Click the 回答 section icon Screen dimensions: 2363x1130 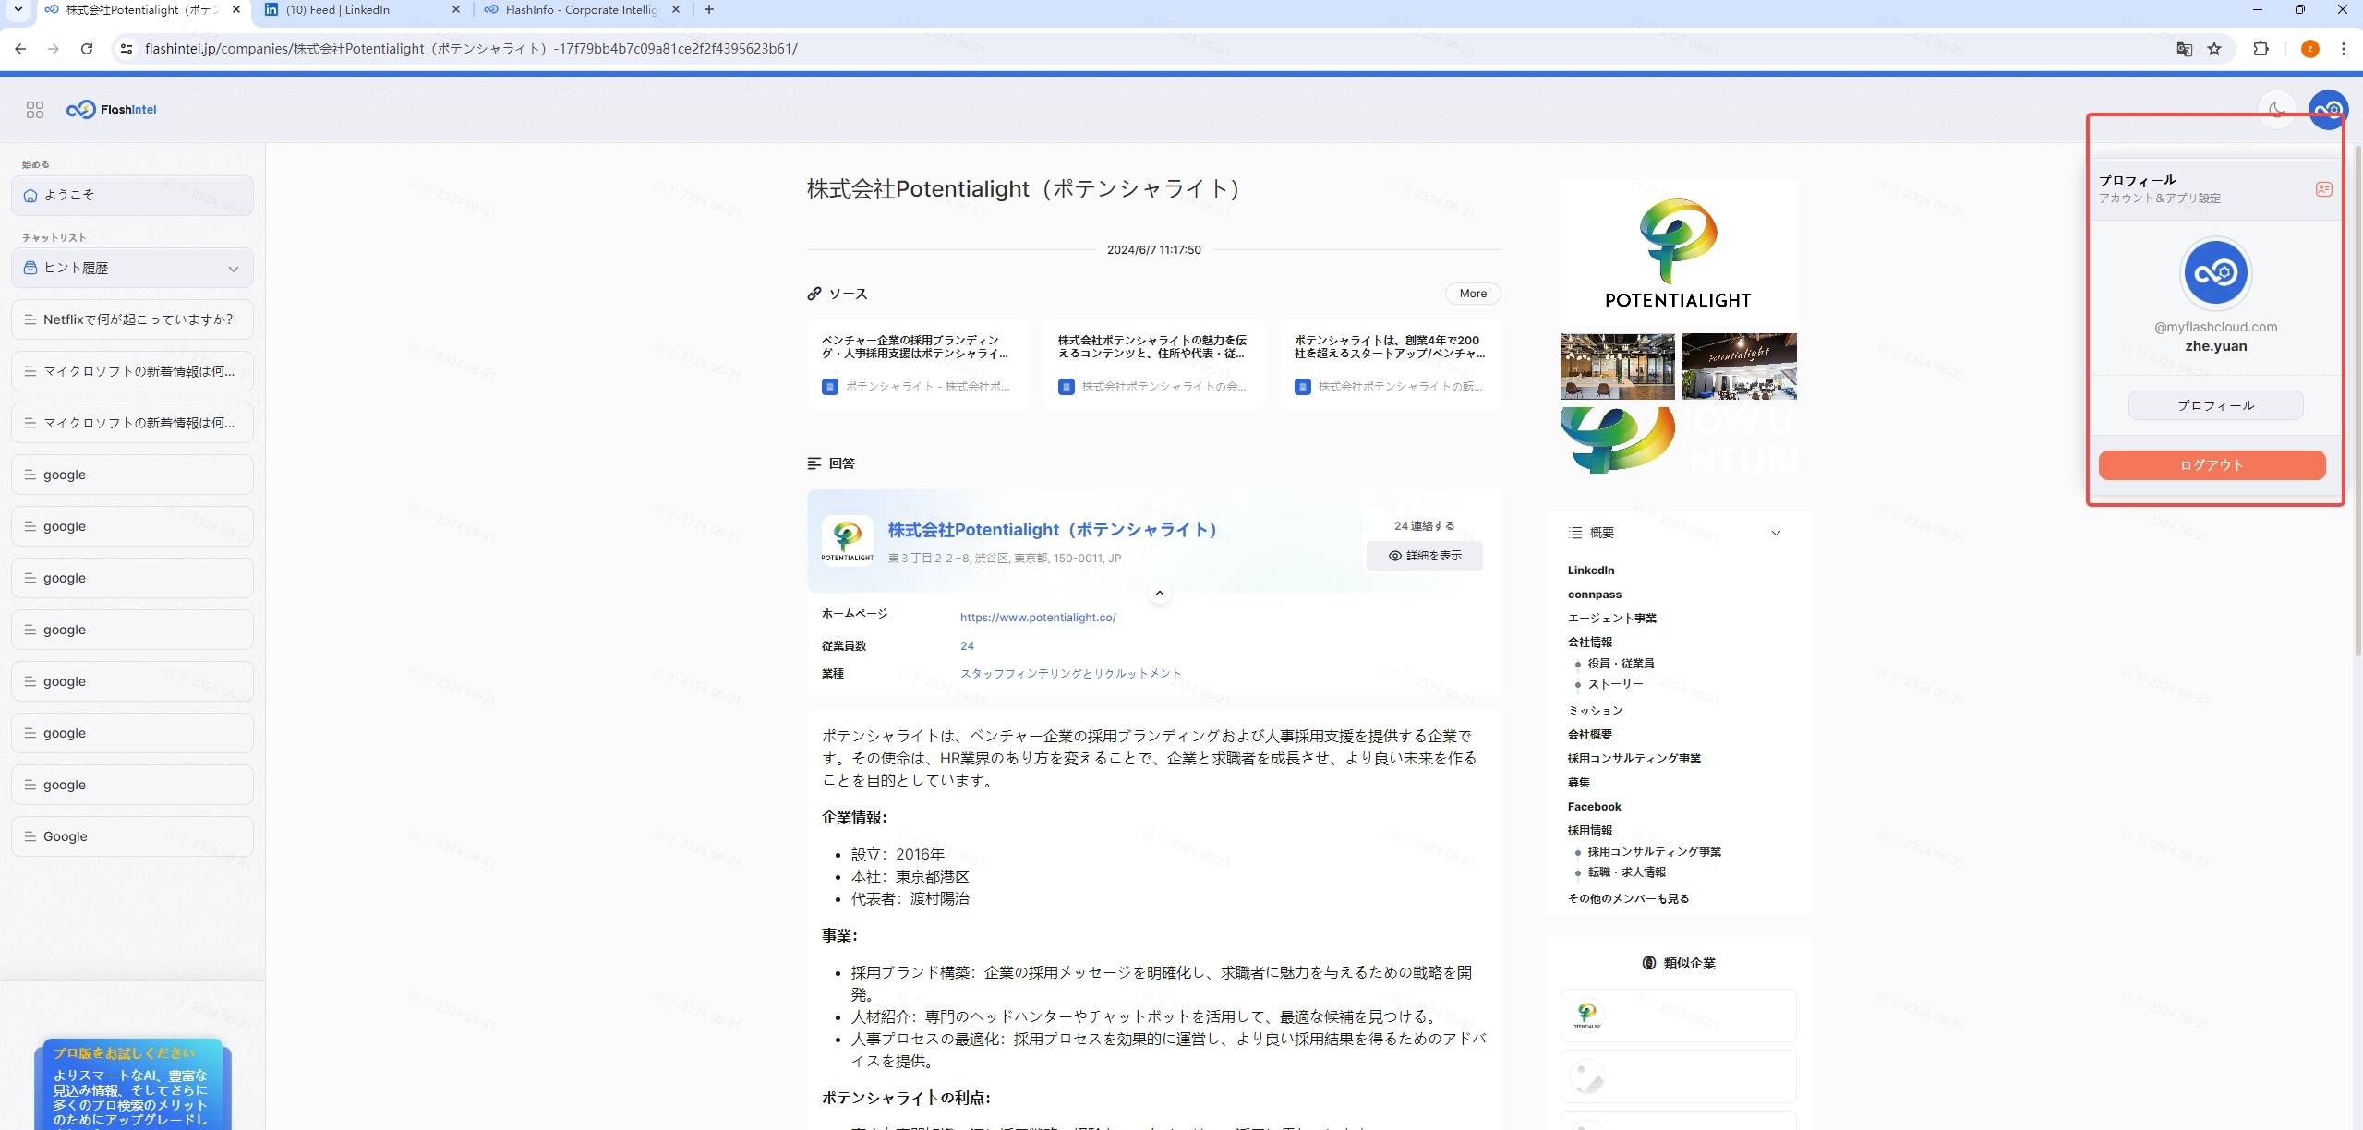coord(814,463)
